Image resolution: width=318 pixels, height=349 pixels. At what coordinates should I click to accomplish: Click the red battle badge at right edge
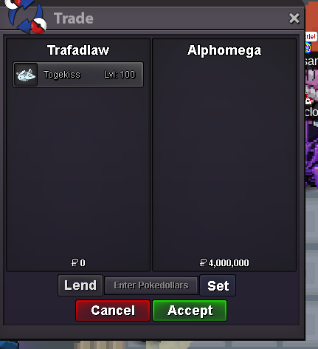click(x=311, y=37)
